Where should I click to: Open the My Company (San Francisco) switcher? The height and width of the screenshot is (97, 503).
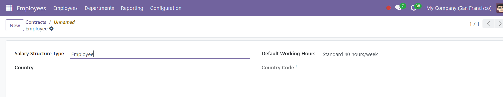(459, 8)
